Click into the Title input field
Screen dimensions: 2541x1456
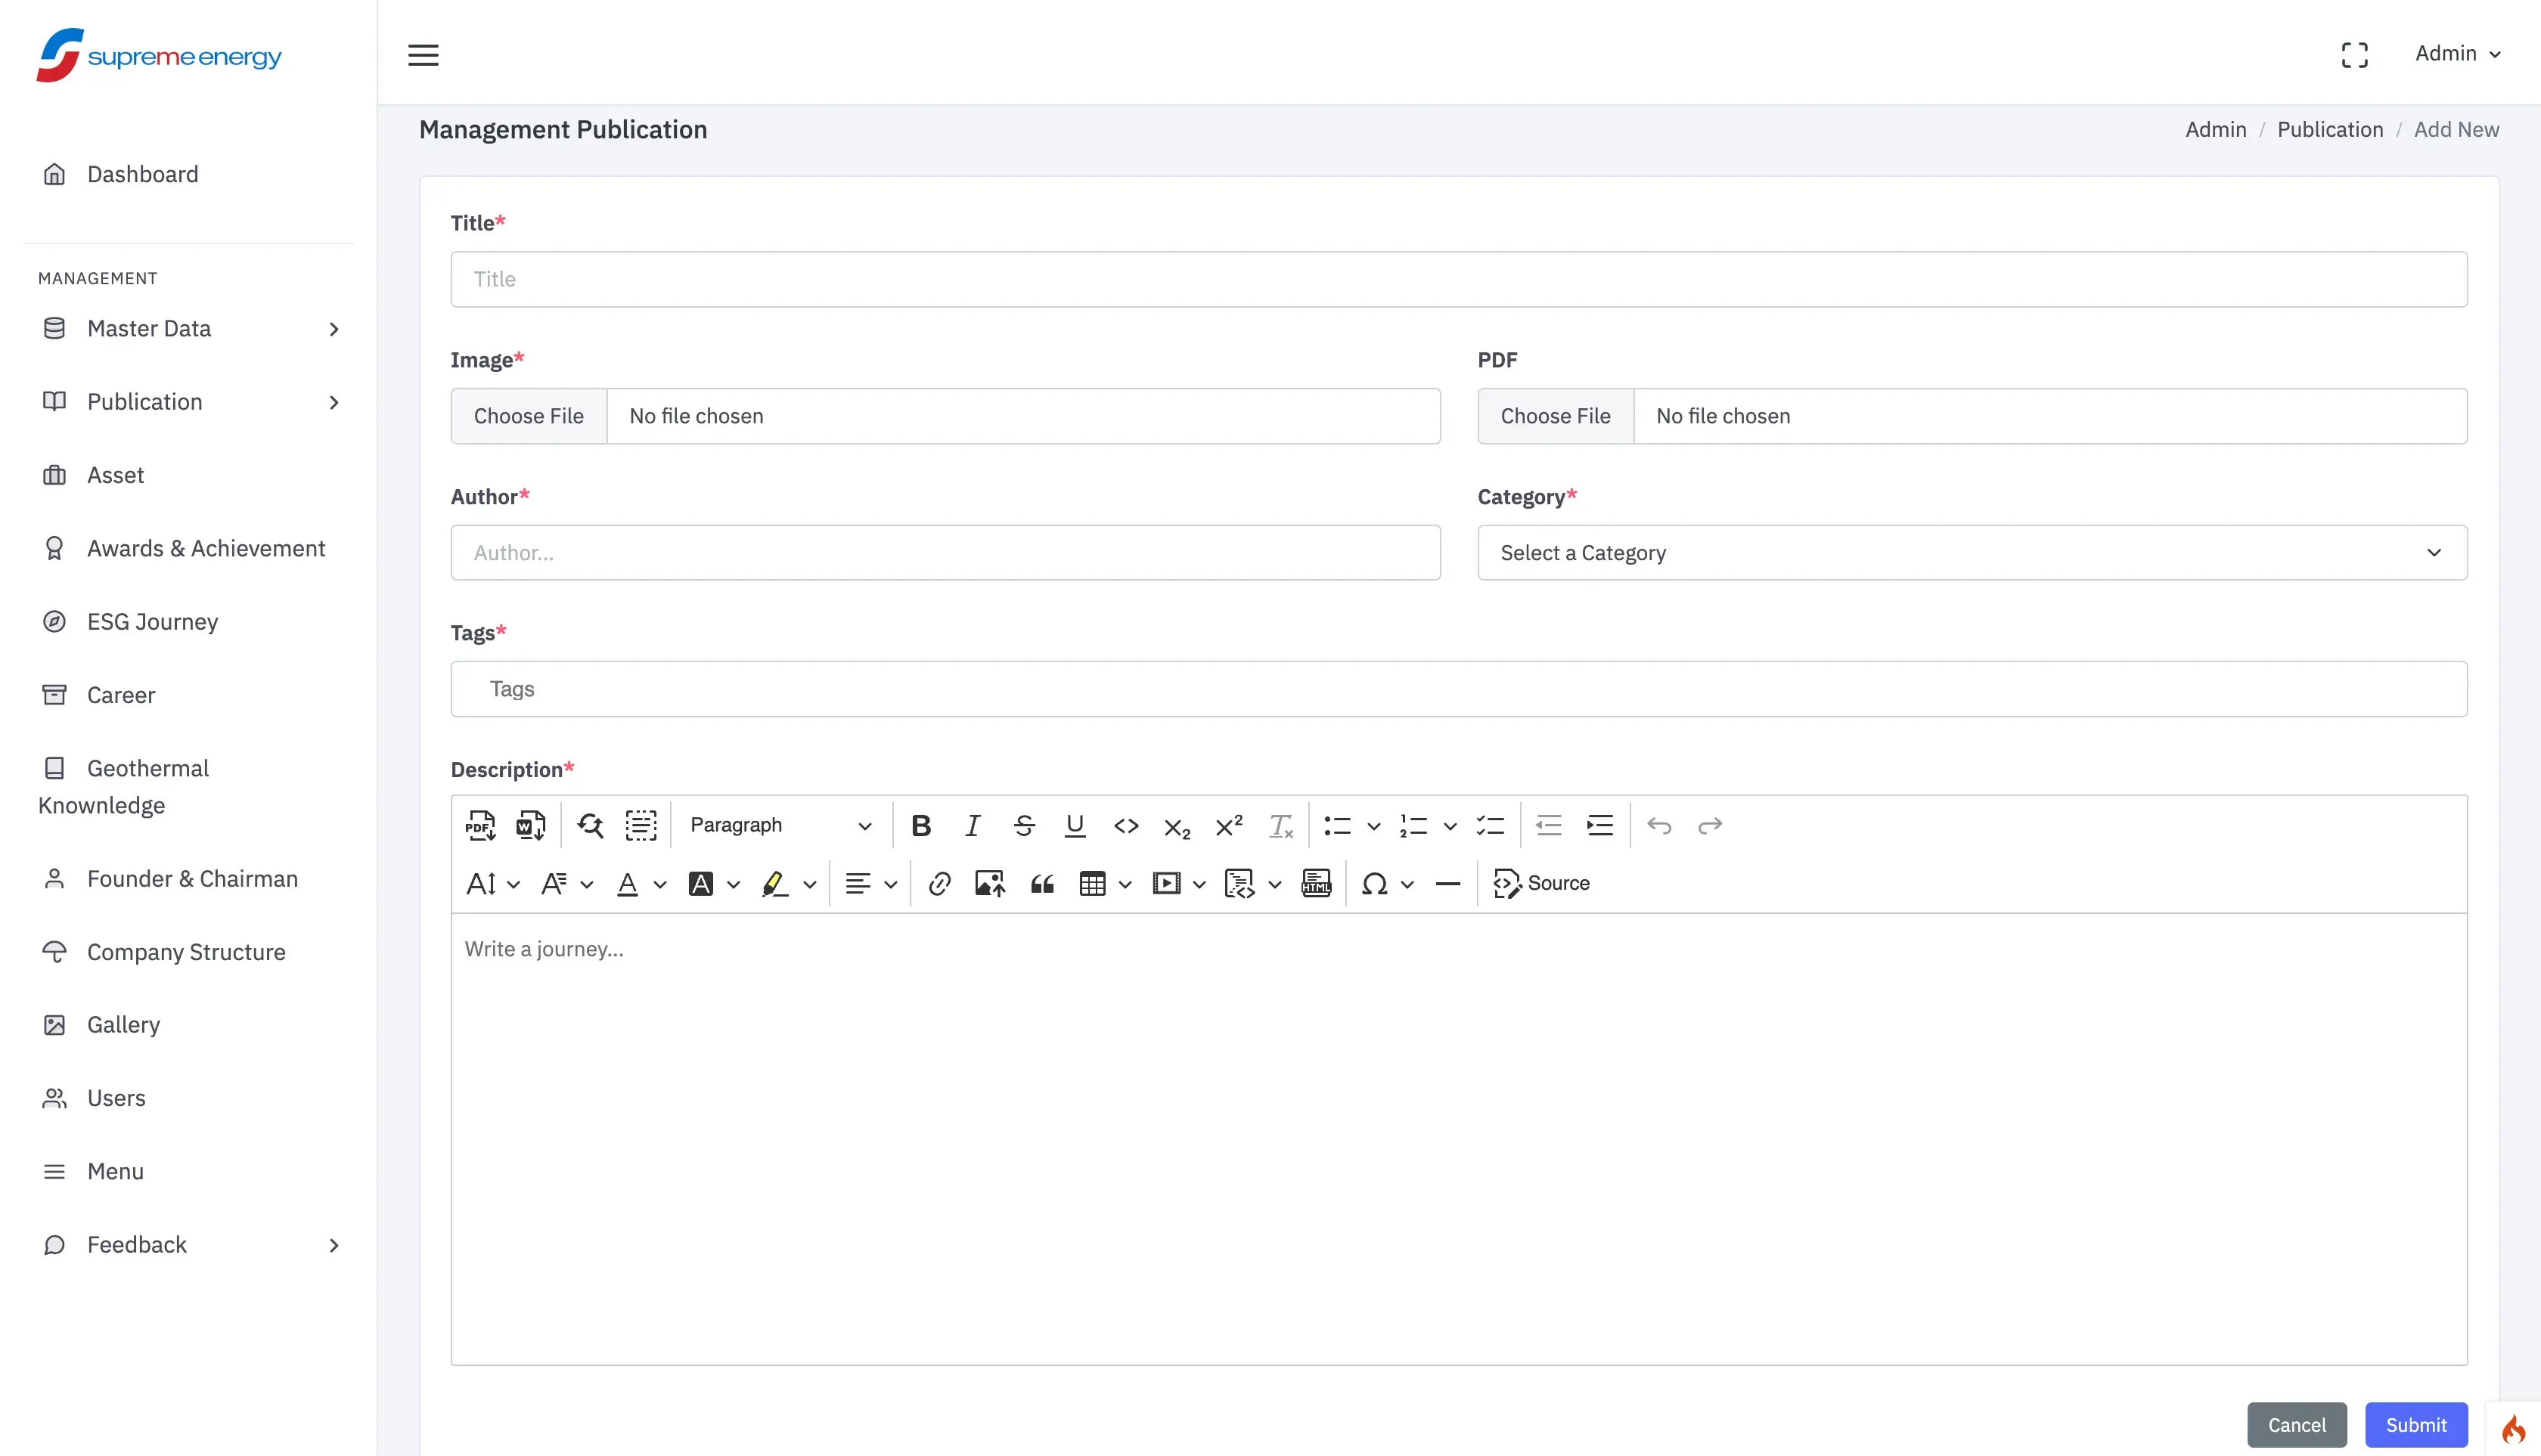(x=1457, y=278)
